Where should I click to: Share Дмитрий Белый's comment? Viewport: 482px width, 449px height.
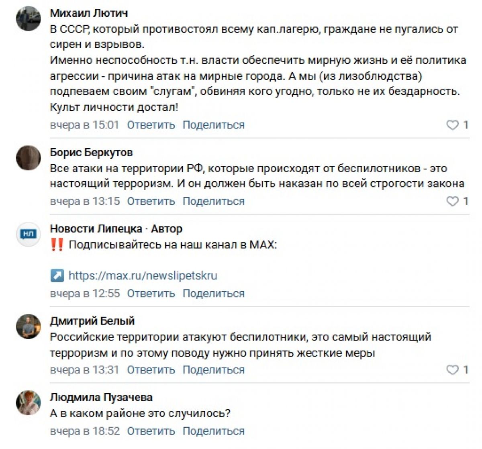tap(213, 369)
